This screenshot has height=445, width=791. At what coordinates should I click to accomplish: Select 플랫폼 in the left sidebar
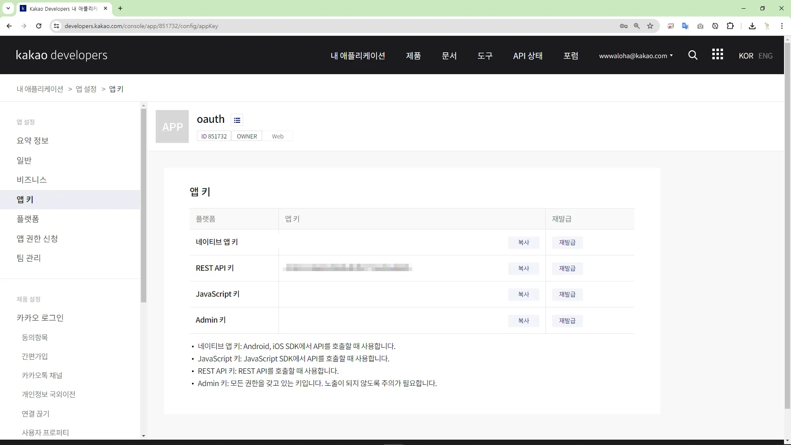tap(28, 219)
